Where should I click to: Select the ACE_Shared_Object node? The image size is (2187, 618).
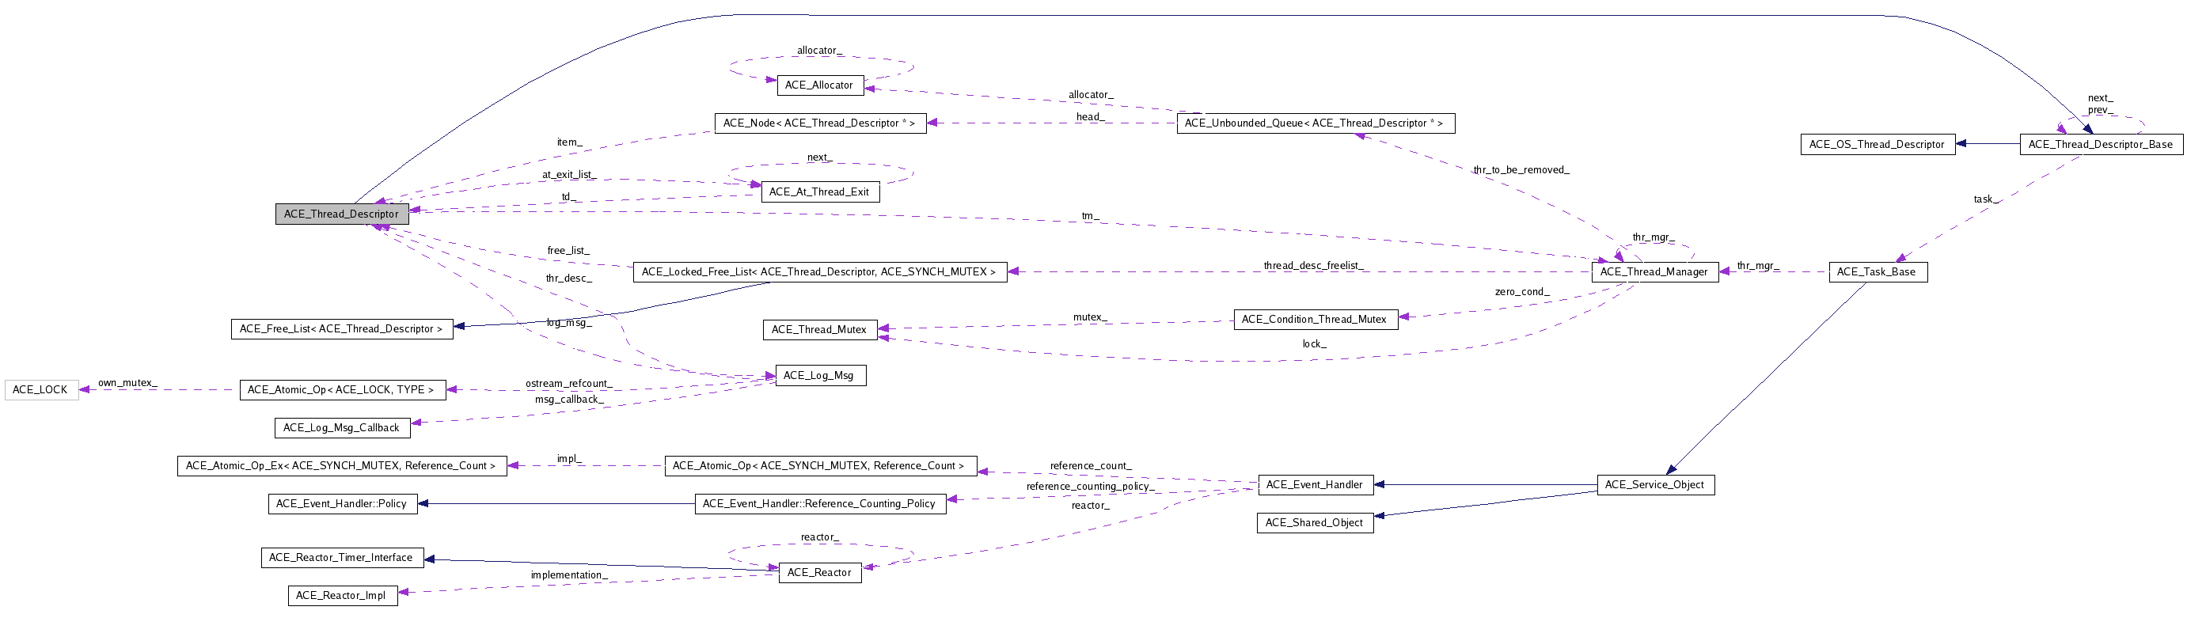tap(1314, 523)
